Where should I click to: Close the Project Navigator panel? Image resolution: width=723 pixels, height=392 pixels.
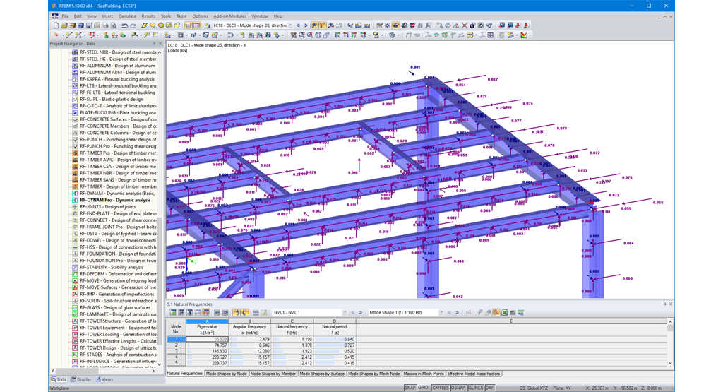pos(160,44)
